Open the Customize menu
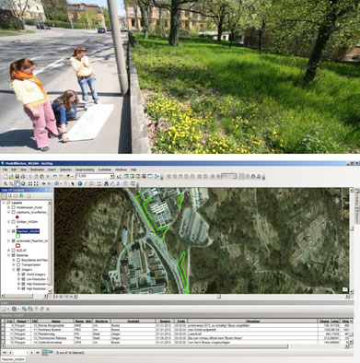 [104, 170]
